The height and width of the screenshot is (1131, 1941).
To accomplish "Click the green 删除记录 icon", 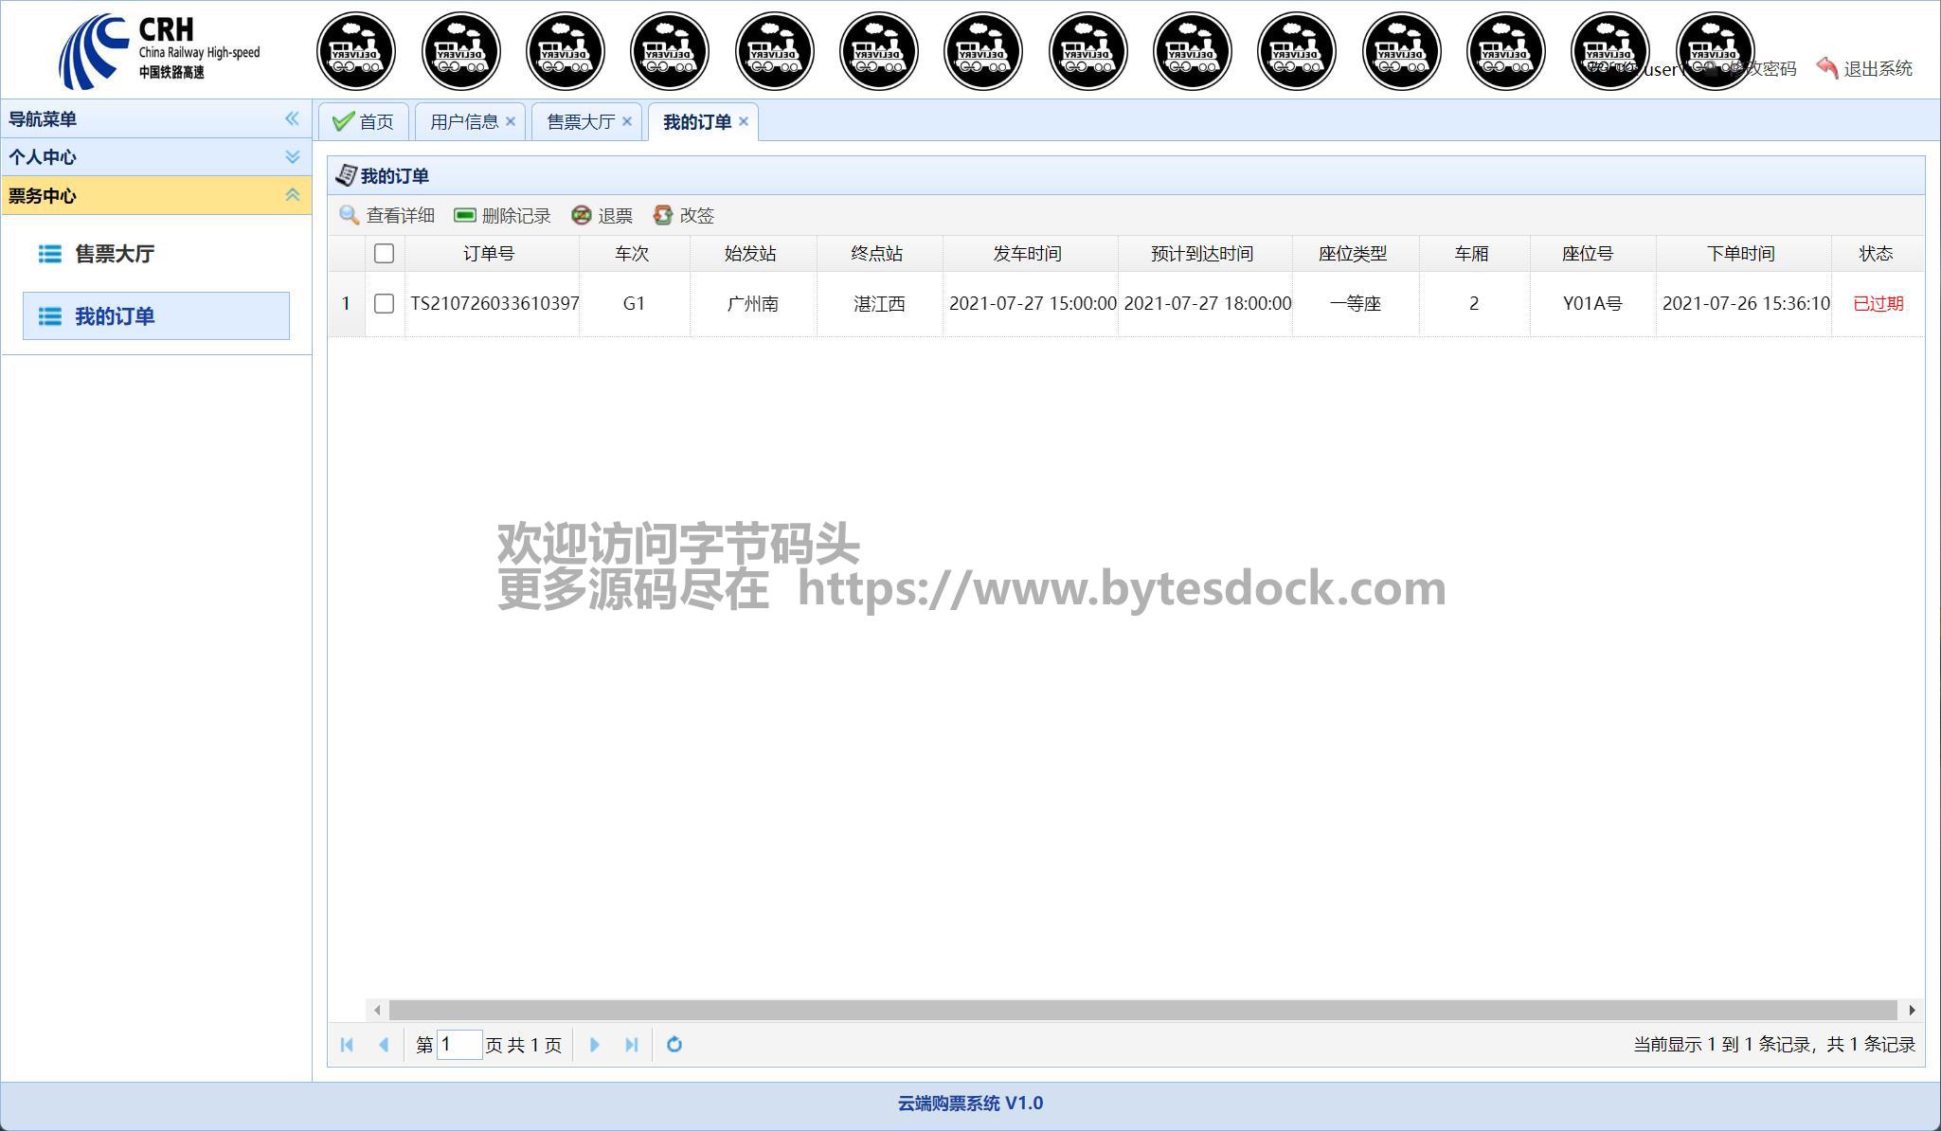I will tap(464, 215).
